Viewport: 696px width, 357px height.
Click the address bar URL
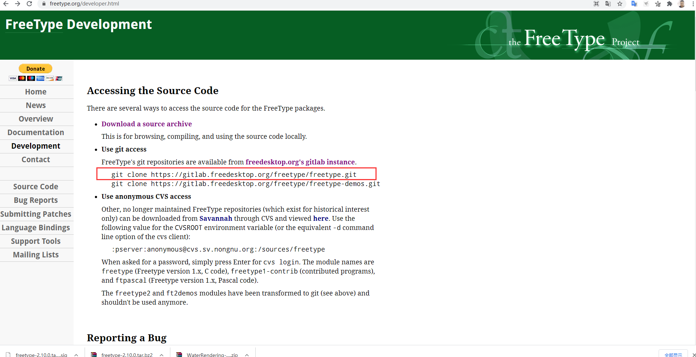click(84, 4)
